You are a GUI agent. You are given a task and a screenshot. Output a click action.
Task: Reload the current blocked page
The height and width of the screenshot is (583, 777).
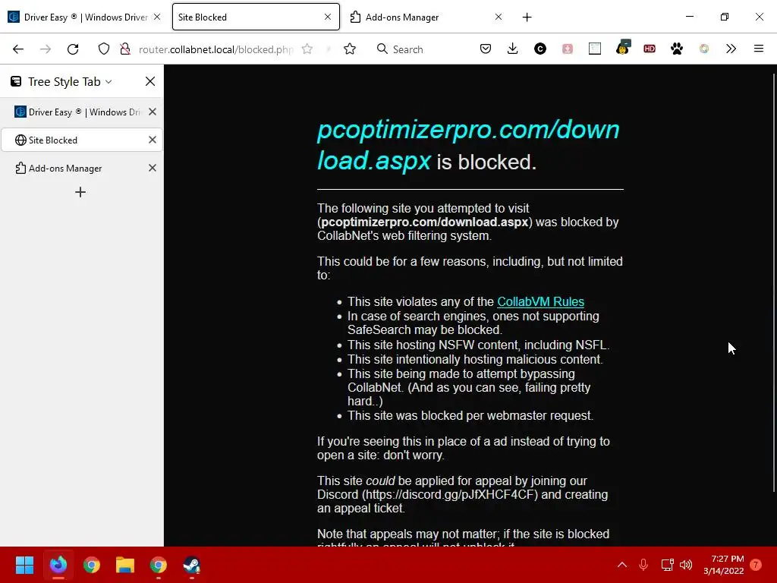(73, 49)
